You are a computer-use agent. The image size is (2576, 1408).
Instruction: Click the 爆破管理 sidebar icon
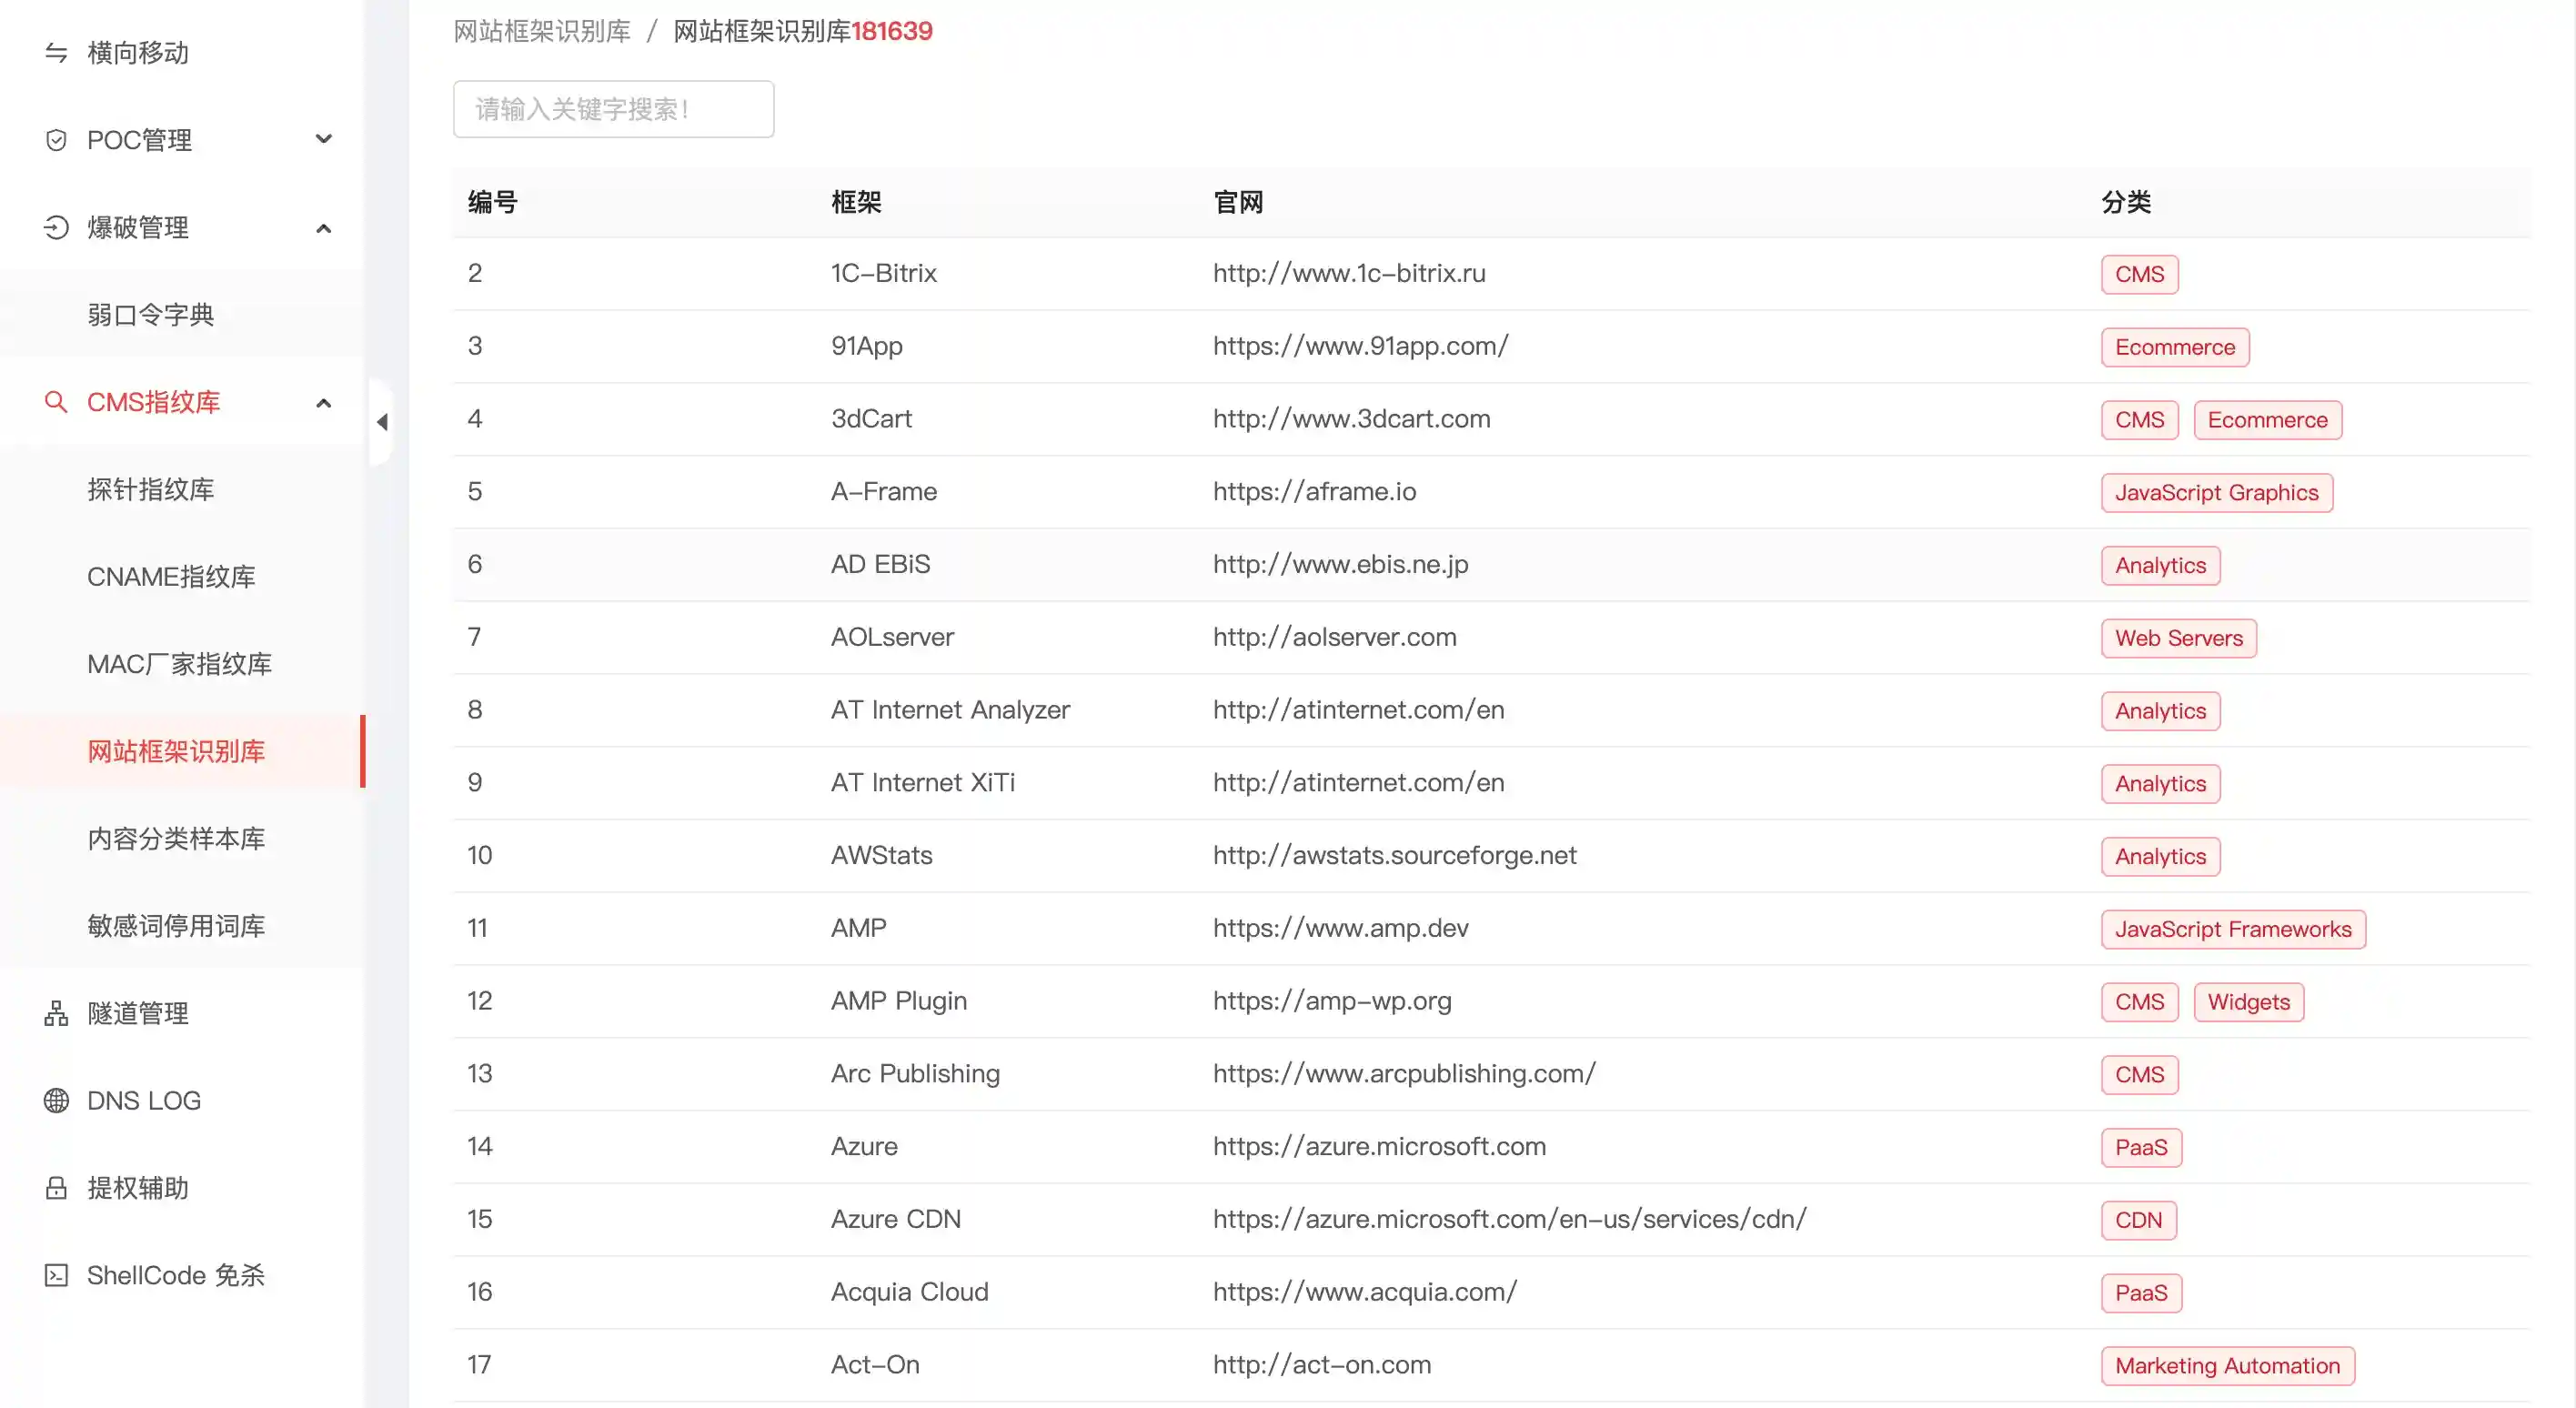tap(56, 227)
